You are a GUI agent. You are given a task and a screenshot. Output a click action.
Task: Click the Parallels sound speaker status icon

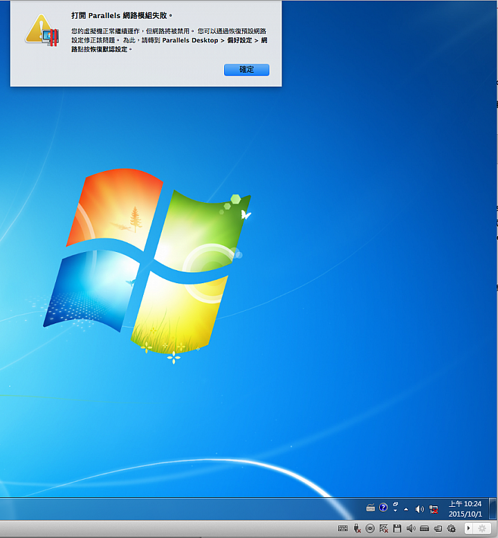[x=411, y=528]
